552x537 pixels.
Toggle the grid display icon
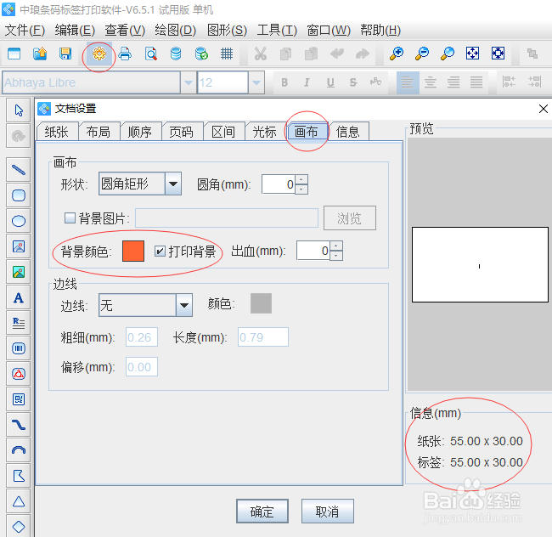(227, 54)
